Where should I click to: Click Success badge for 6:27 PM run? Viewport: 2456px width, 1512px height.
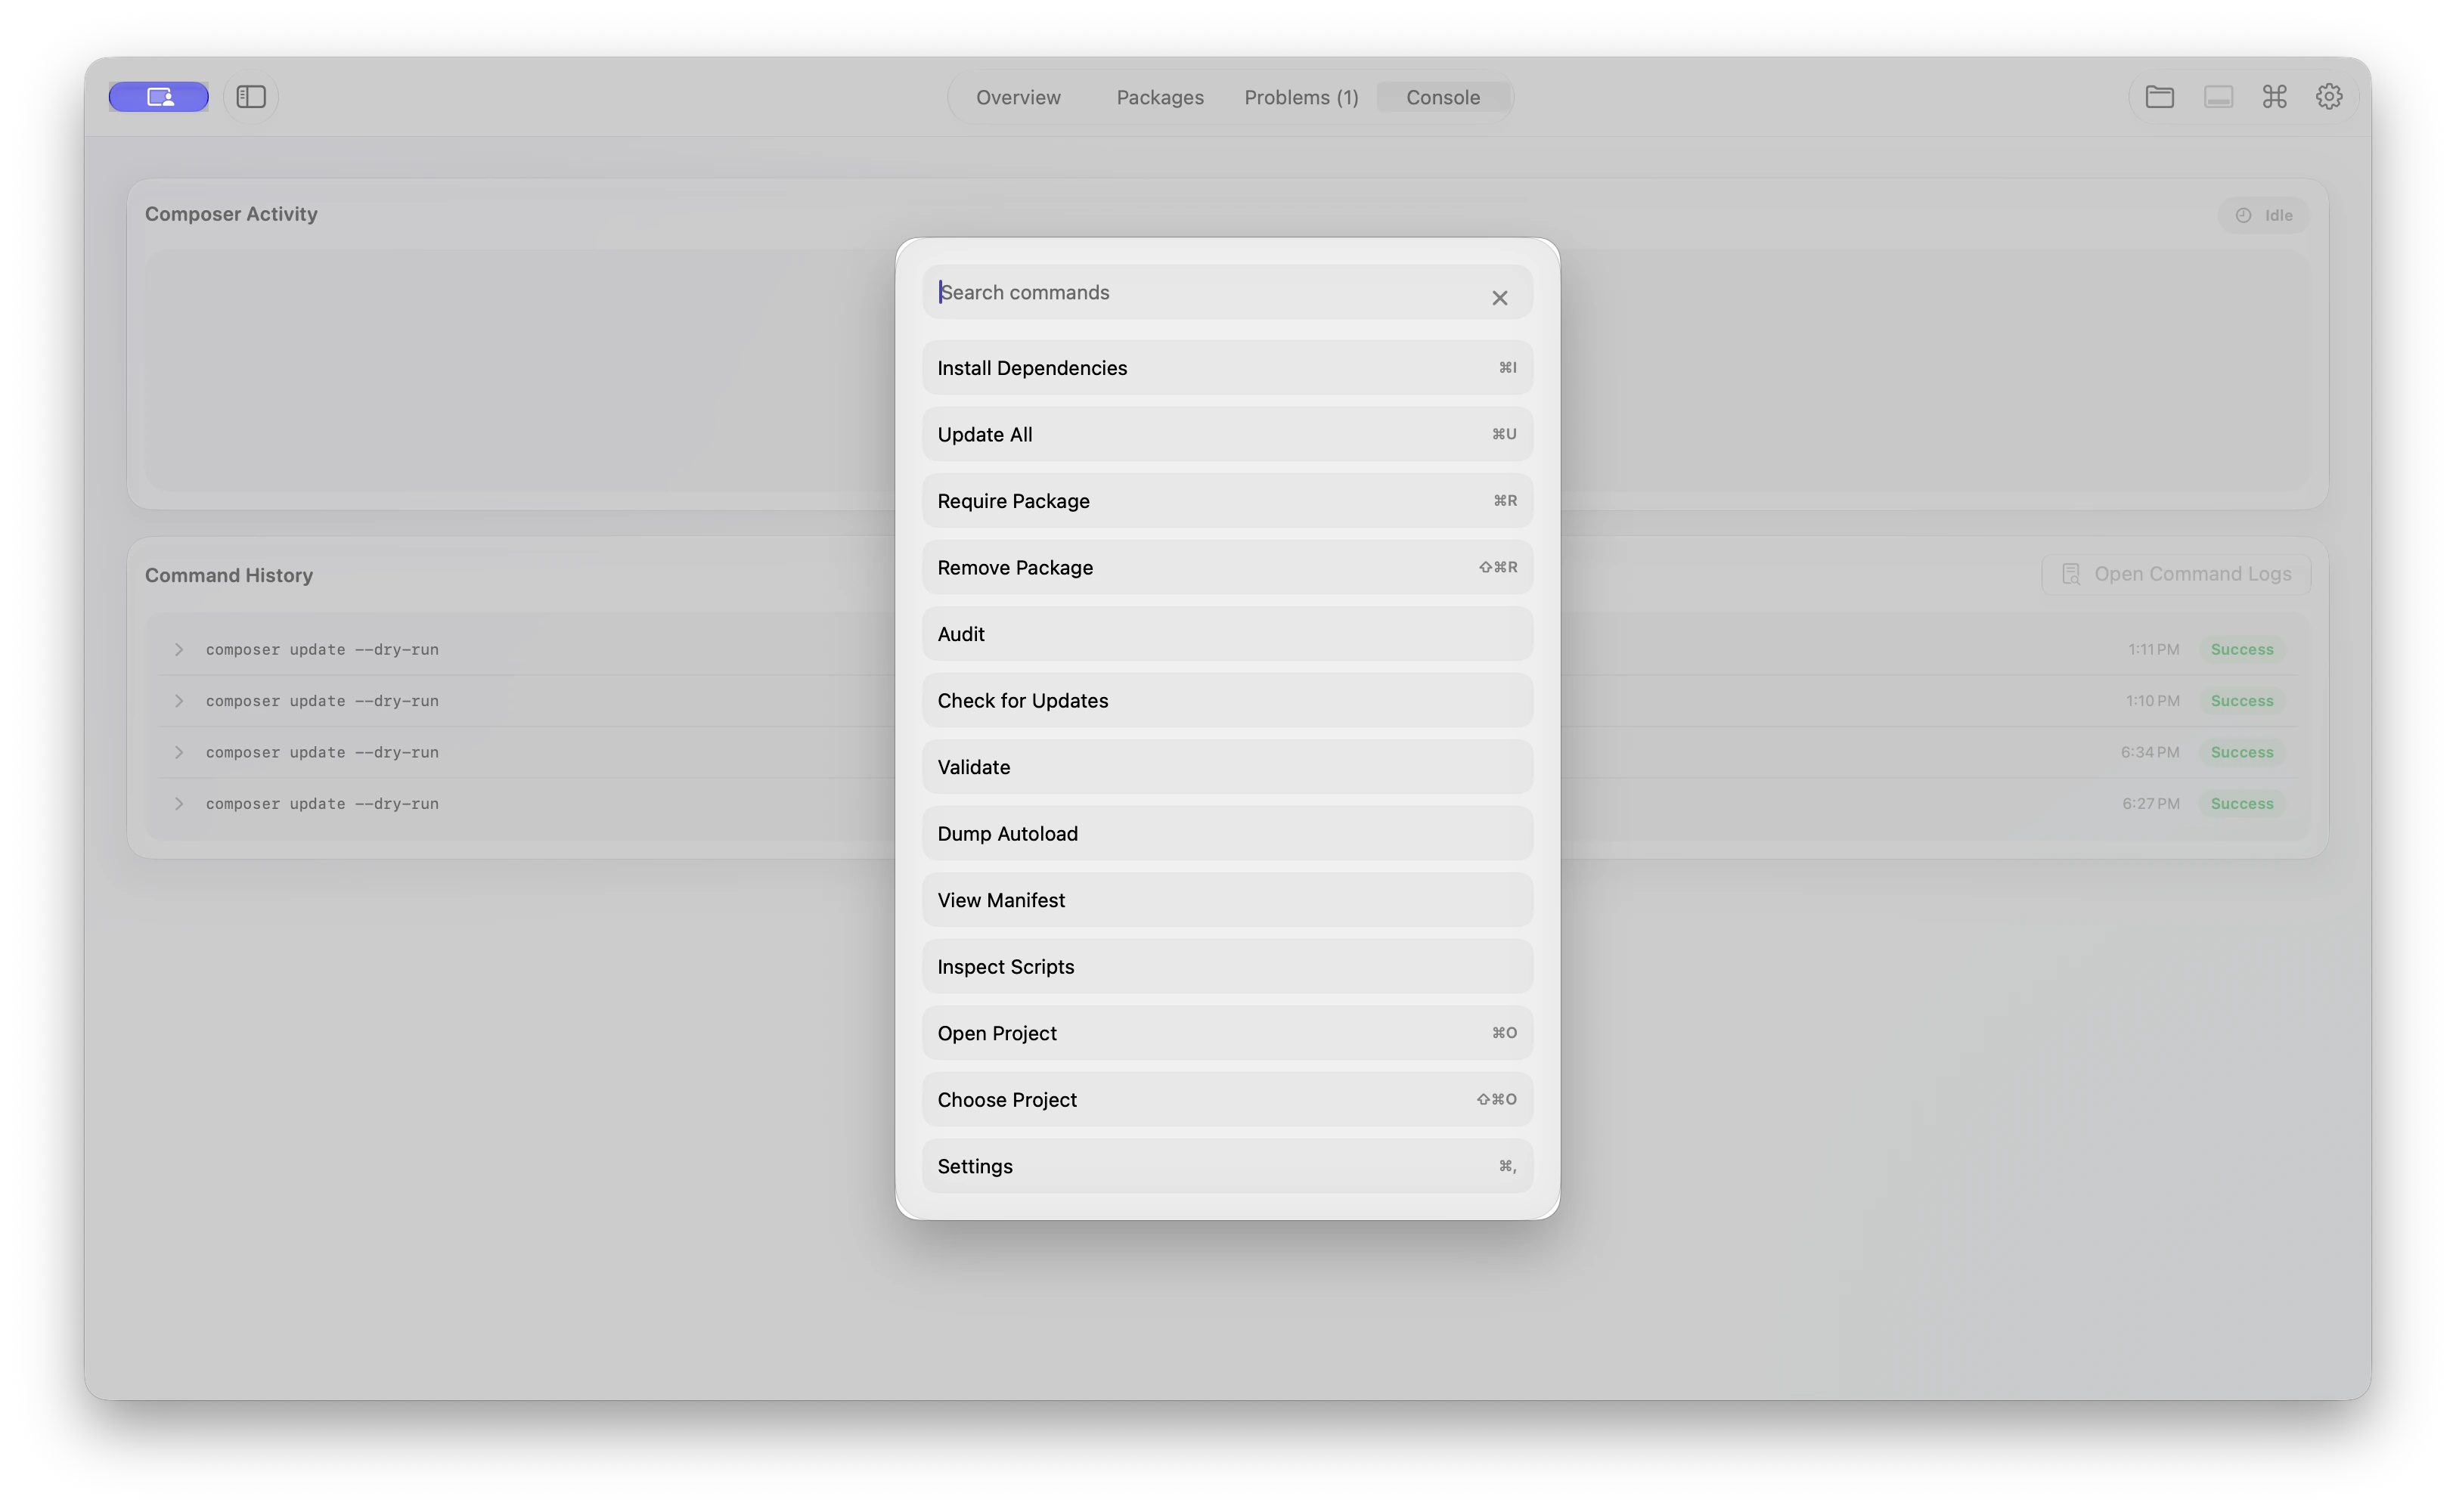click(2241, 804)
